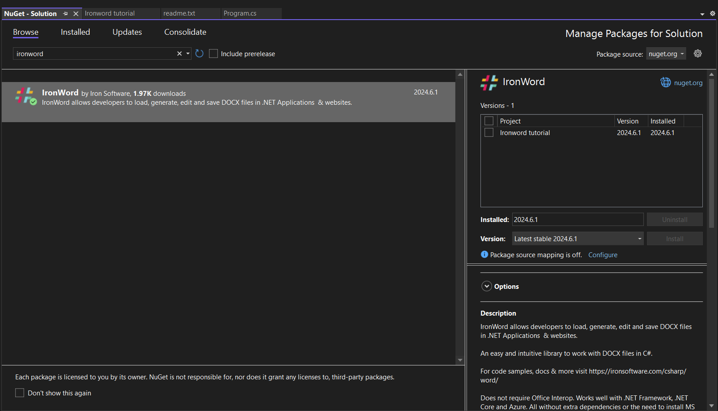718x411 pixels.
Task: Open NuGet package source settings gear
Action: (x=698, y=53)
